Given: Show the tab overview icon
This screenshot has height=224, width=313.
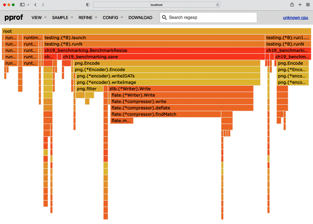Looking at the screenshot, I should (x=308, y=4).
